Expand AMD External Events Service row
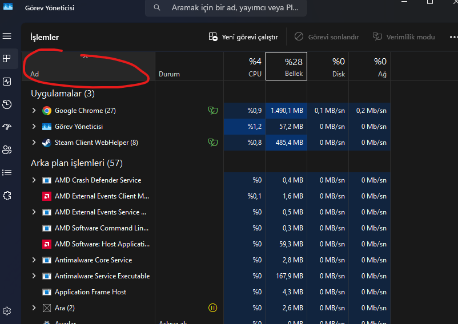The width and height of the screenshot is (458, 324). (x=34, y=212)
